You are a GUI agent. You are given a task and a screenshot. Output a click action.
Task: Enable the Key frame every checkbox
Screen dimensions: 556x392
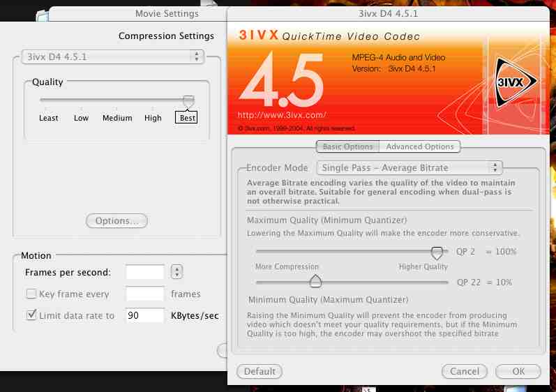pos(31,294)
